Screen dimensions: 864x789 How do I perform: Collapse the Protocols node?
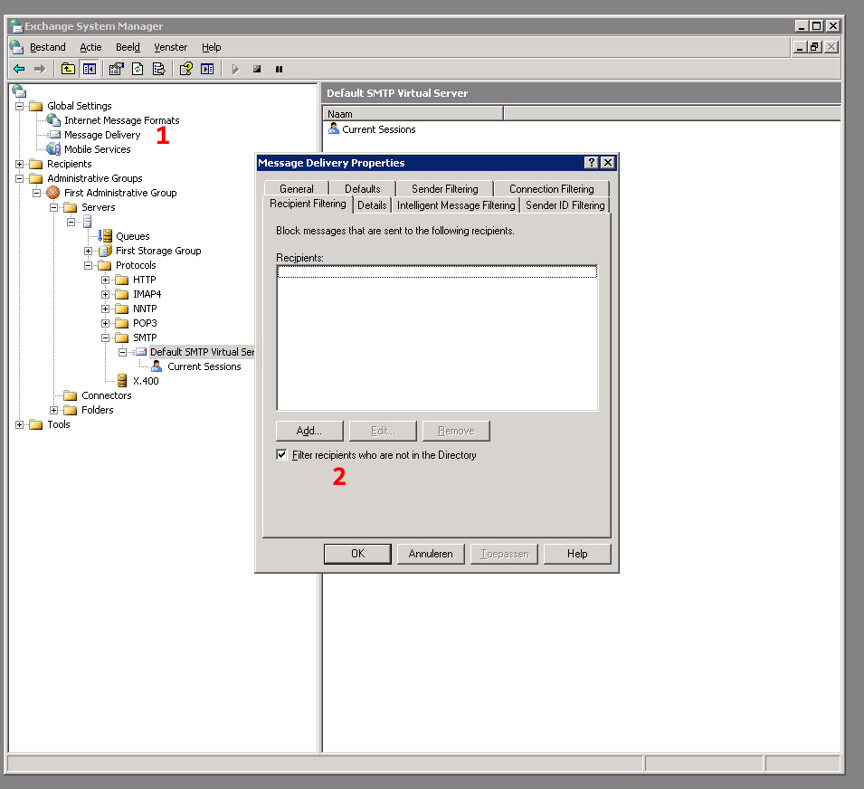click(88, 265)
